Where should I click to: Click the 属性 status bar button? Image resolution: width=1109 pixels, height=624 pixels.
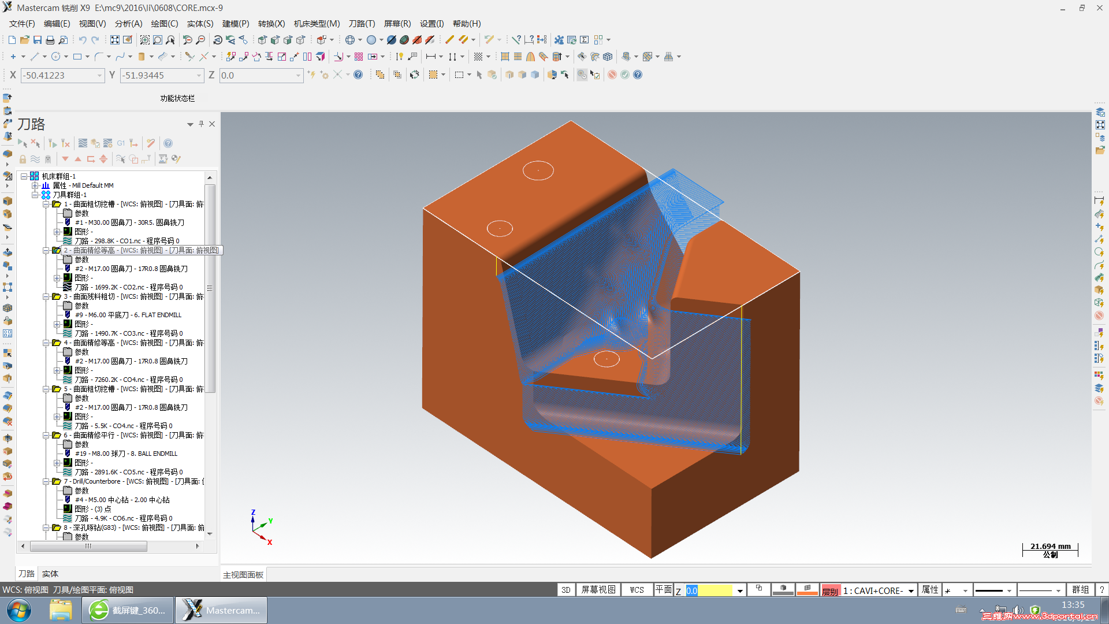point(930,590)
